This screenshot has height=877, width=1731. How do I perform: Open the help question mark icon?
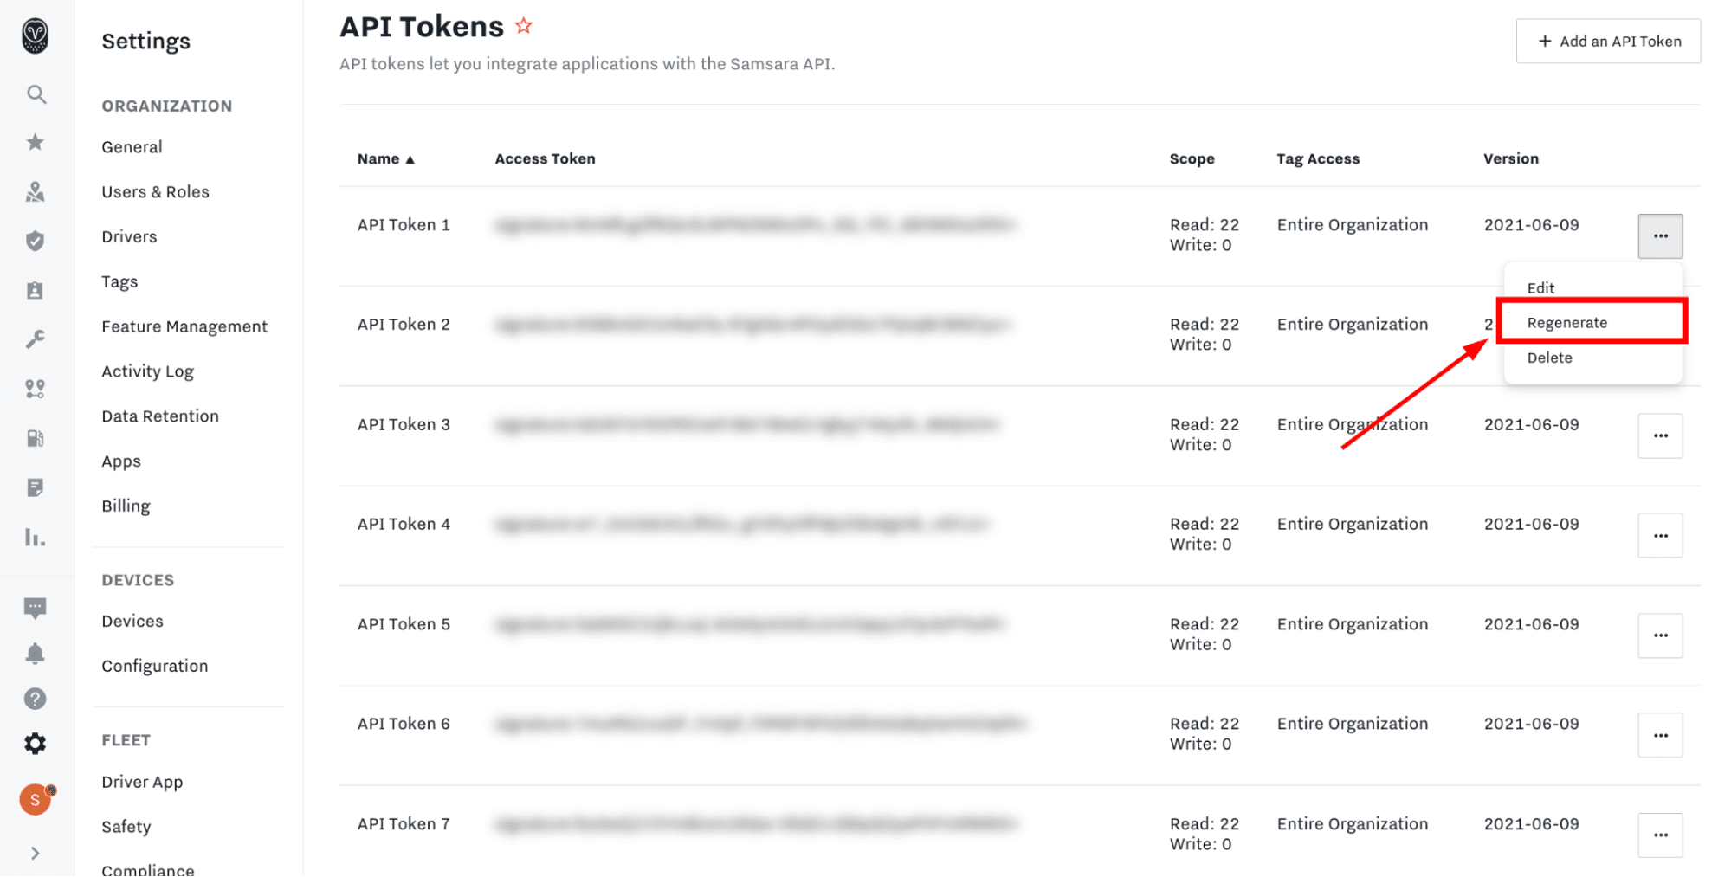pos(36,699)
